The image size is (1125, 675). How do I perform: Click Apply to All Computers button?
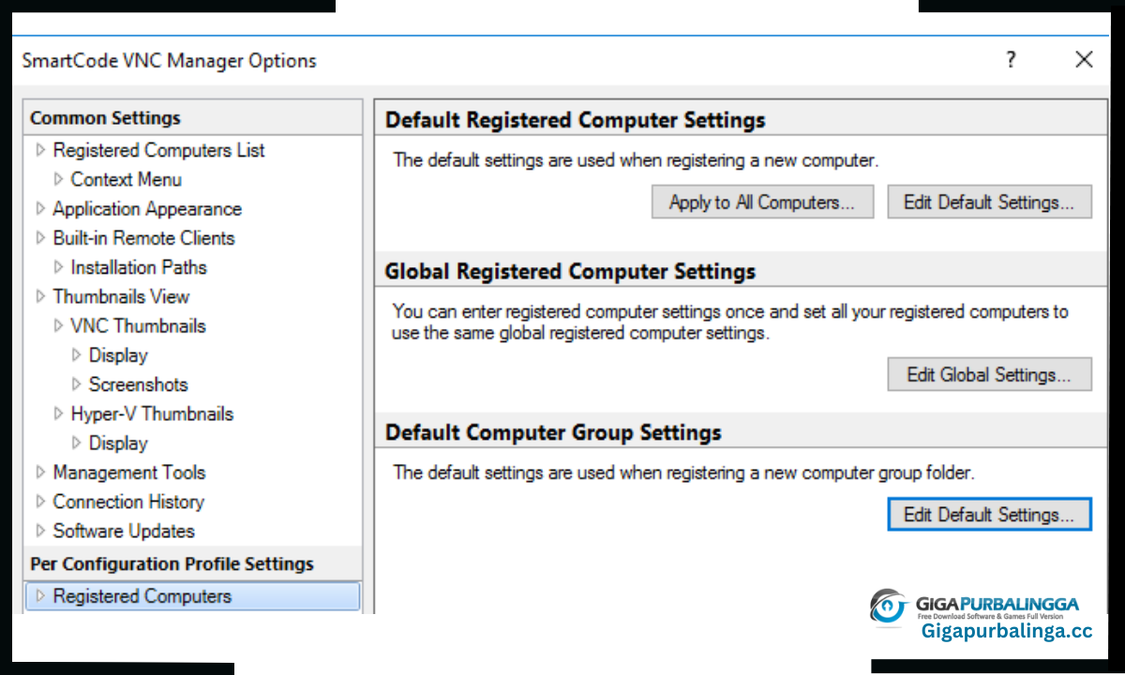click(762, 202)
